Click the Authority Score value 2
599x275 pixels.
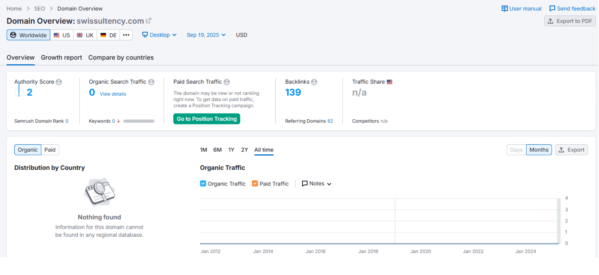tap(30, 92)
